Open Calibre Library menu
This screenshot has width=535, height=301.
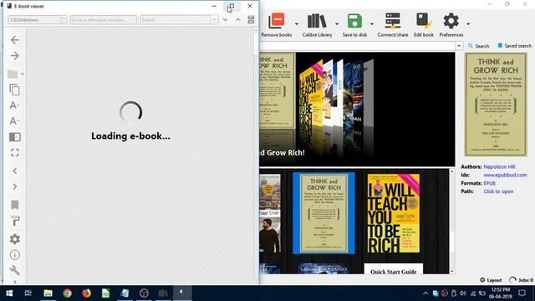pos(317,24)
